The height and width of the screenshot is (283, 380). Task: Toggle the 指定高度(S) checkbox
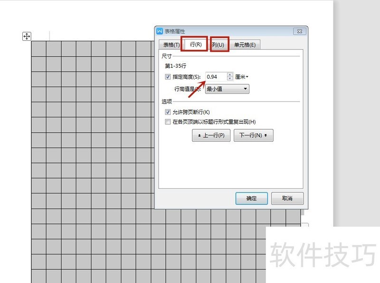168,77
